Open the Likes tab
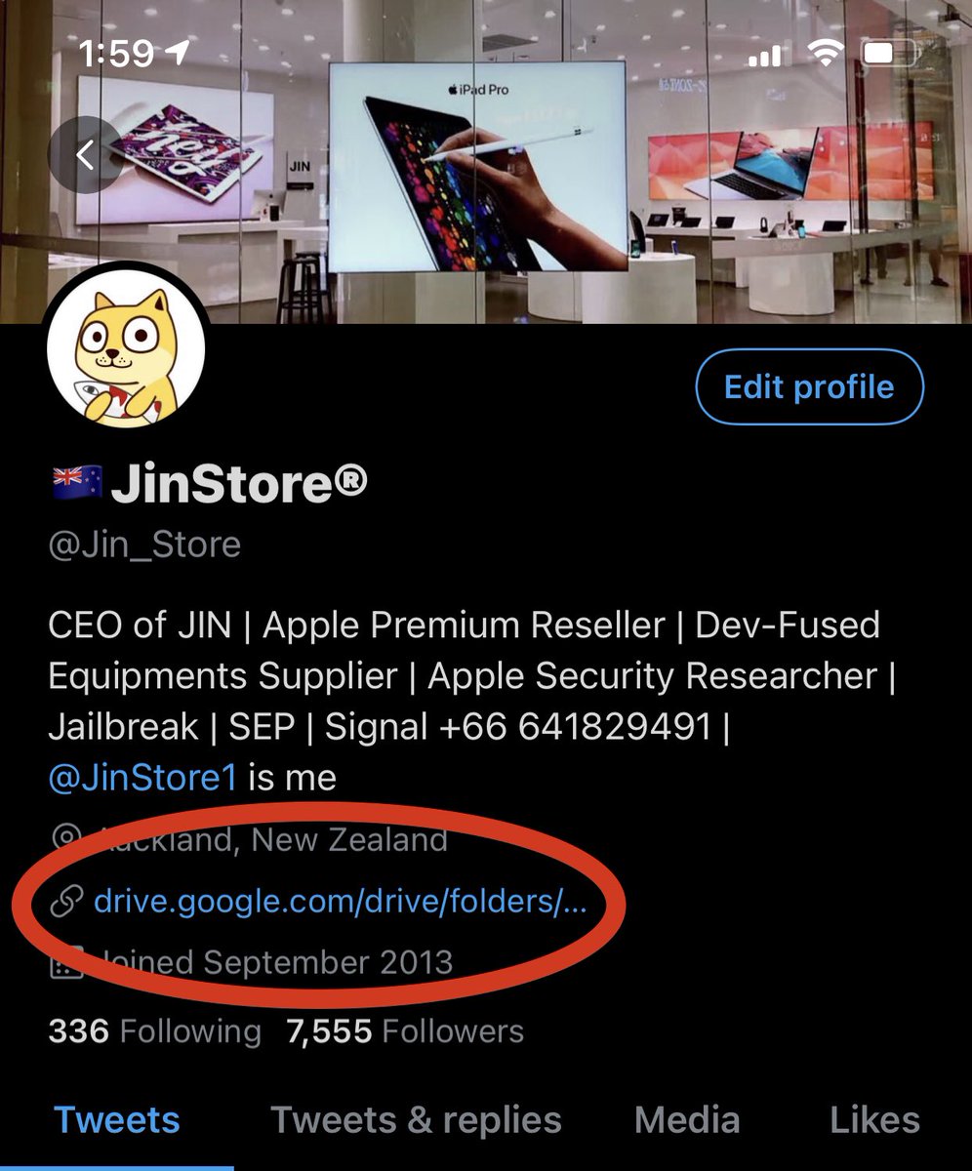The height and width of the screenshot is (1171, 972). tap(874, 1120)
